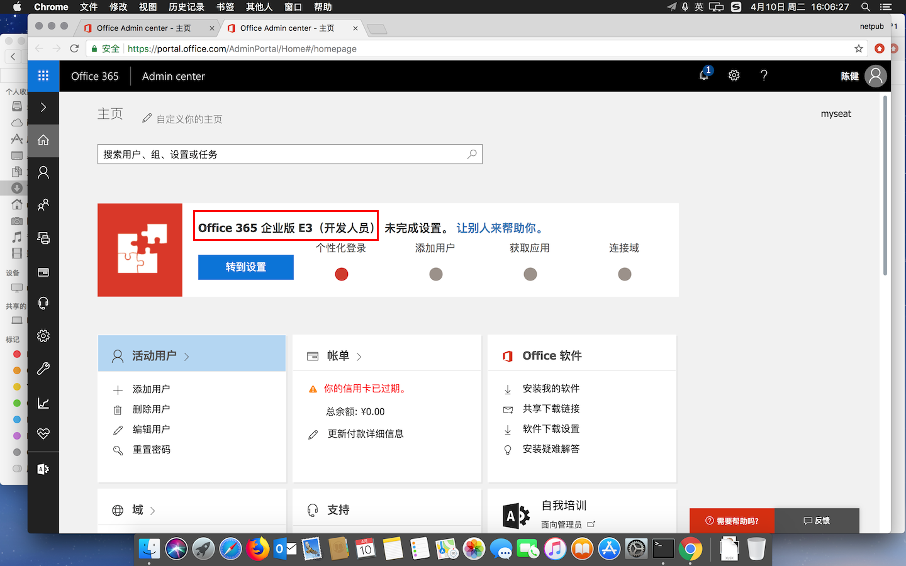This screenshot has height=566, width=906.
Task: Click 安装疑难解答 lightbulb item
Action: pyautogui.click(x=551, y=449)
